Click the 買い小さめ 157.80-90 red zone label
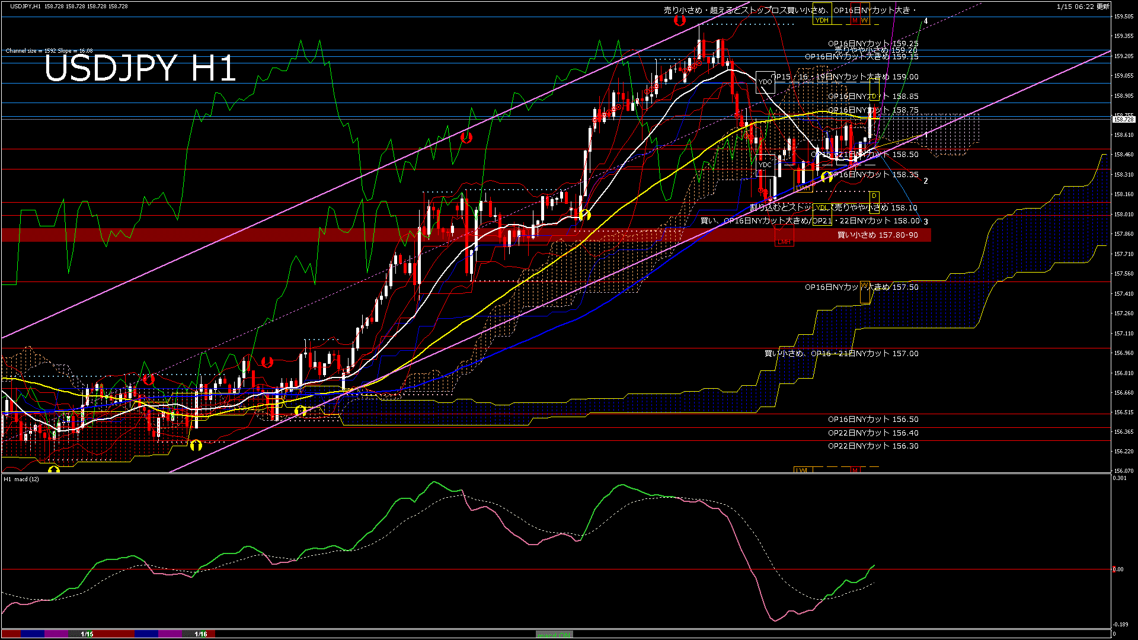1138x640 pixels. tap(877, 235)
